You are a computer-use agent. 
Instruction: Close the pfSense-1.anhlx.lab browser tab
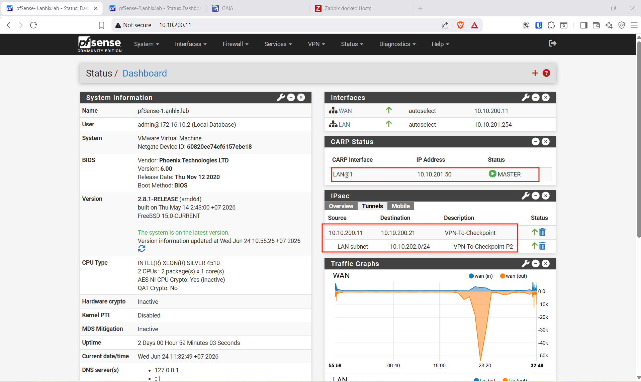tap(96, 8)
